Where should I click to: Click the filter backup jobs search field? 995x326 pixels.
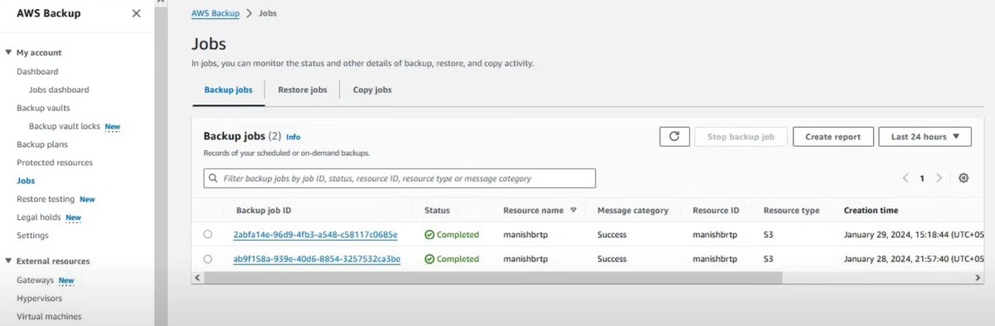point(400,178)
